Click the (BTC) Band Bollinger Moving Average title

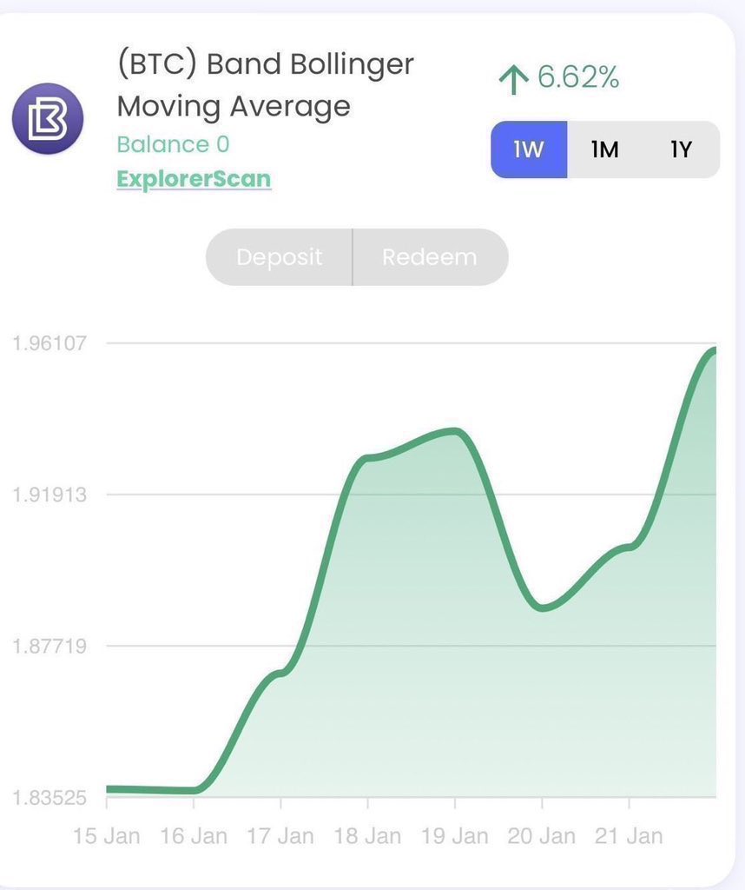click(x=266, y=85)
